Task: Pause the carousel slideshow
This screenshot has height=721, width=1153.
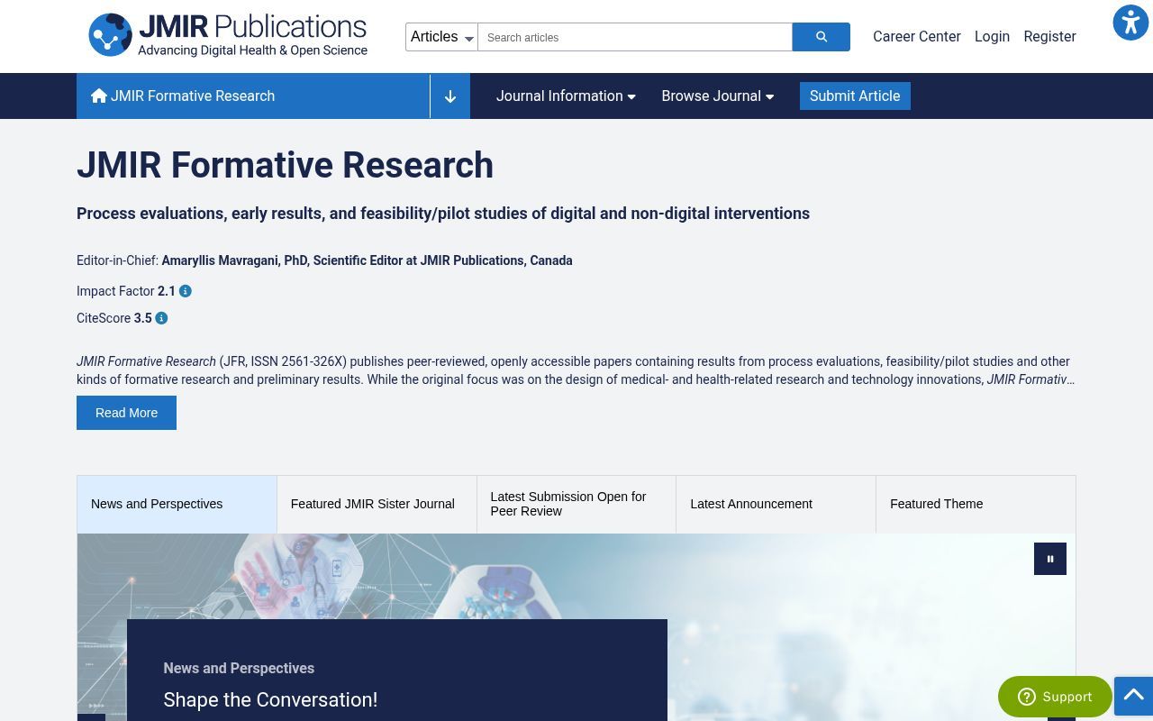Action: (1050, 559)
